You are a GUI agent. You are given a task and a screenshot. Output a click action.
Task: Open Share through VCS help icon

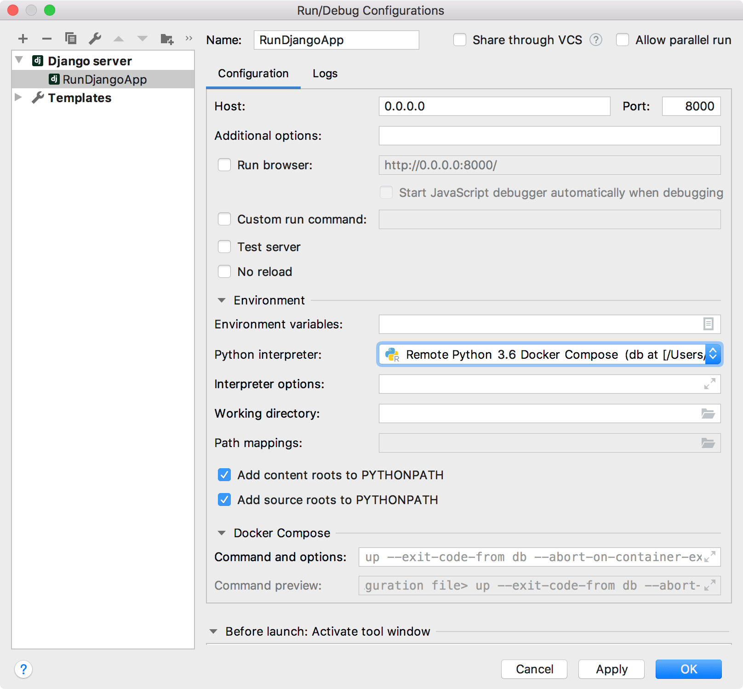(596, 40)
